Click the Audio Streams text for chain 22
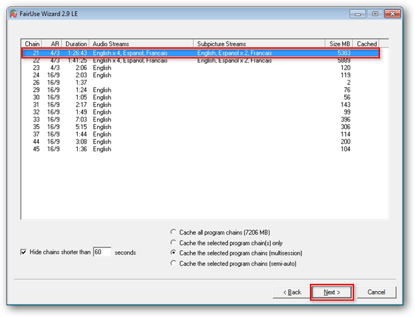The image size is (415, 317). pos(130,60)
